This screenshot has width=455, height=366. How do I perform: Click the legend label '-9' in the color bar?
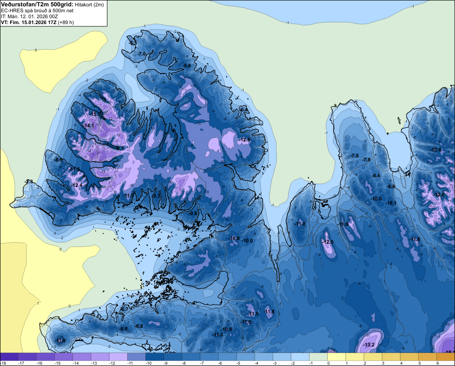(166, 363)
